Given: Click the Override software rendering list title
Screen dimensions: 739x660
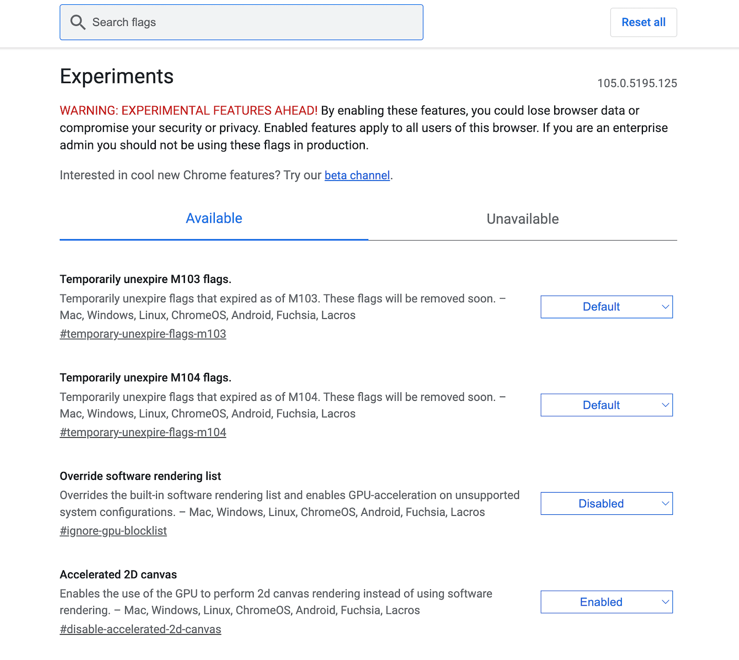Looking at the screenshot, I should point(140,476).
